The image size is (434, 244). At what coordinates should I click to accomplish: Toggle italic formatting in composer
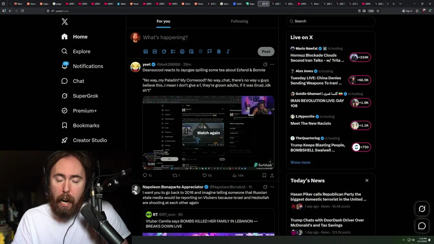pos(228,52)
